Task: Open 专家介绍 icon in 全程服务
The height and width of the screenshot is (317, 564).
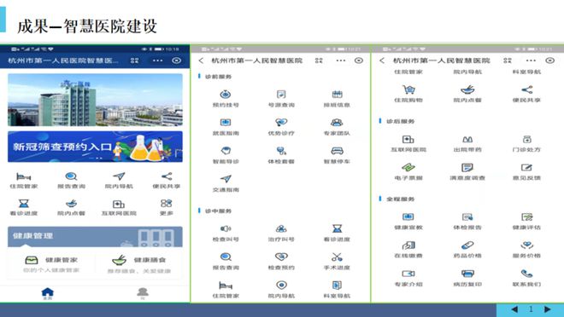Action: [408, 274]
